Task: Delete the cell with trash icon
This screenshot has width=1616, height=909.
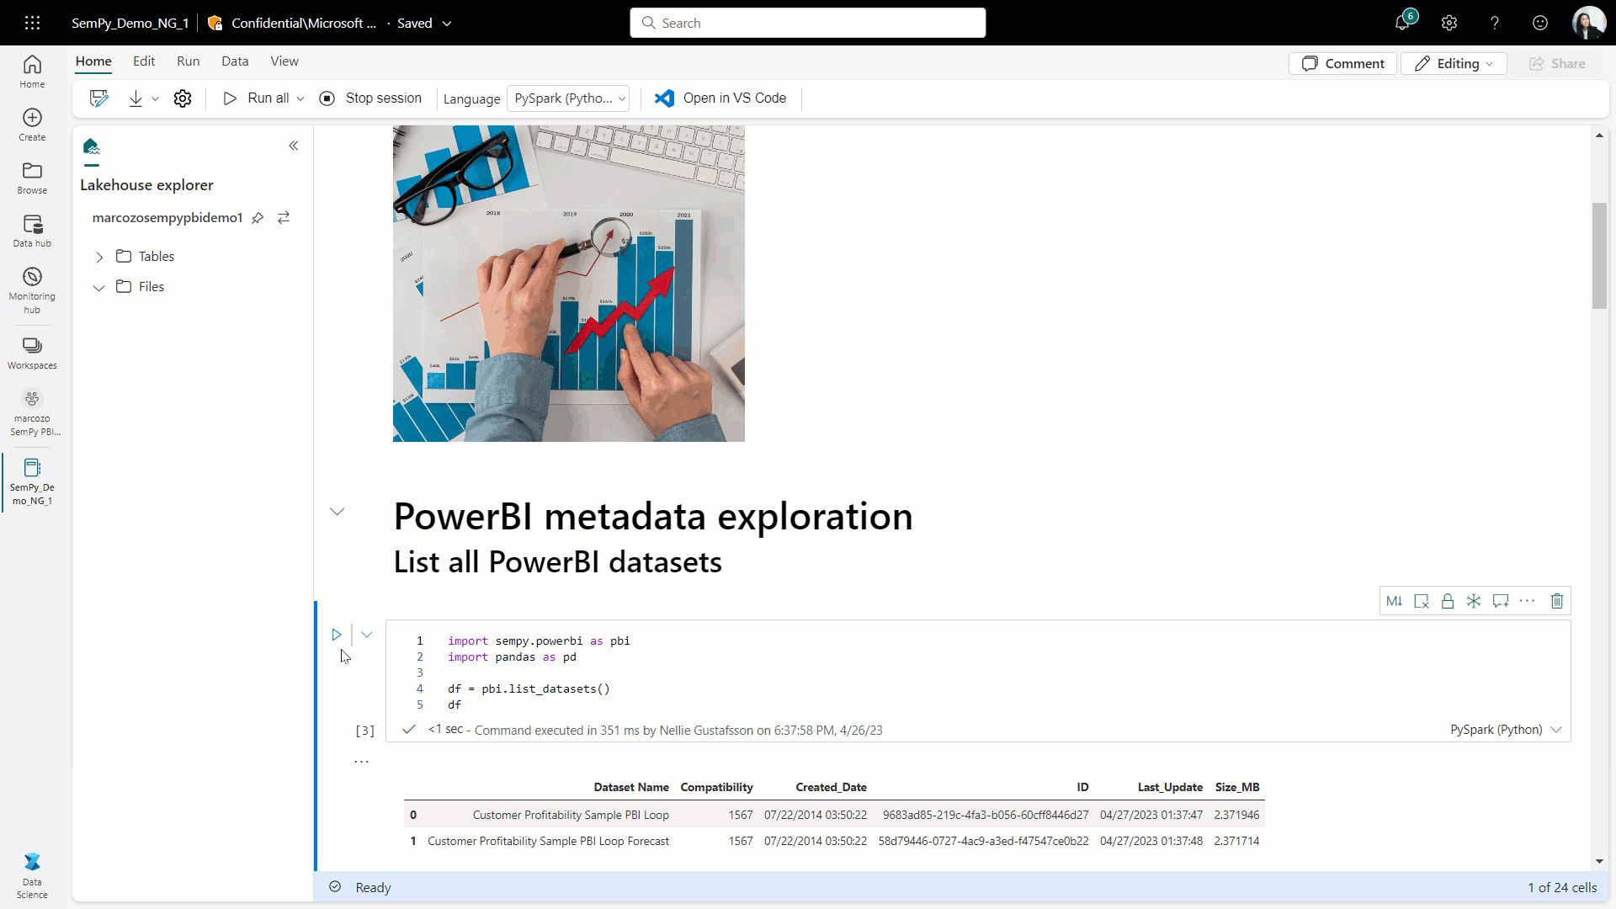Action: tap(1557, 601)
